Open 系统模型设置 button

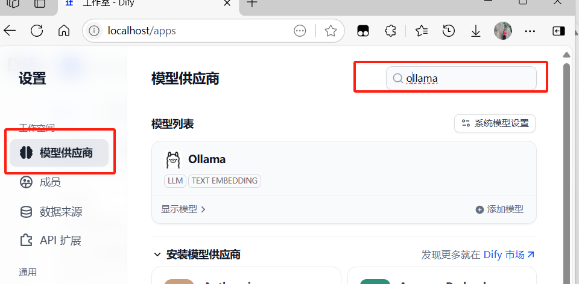pos(495,123)
